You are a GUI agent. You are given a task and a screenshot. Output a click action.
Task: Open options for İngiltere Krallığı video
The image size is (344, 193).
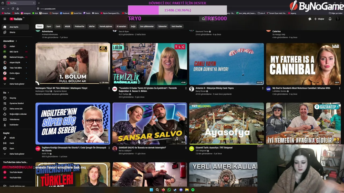(x=109, y=148)
